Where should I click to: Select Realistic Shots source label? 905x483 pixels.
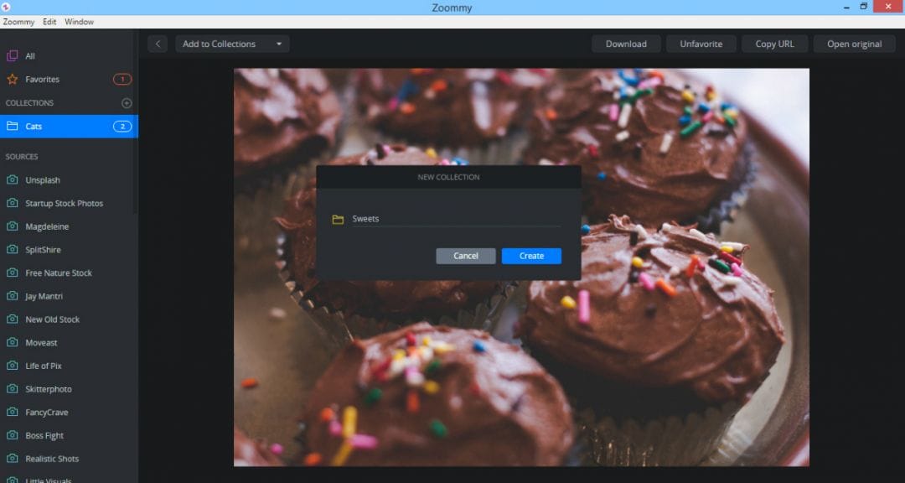pos(52,458)
